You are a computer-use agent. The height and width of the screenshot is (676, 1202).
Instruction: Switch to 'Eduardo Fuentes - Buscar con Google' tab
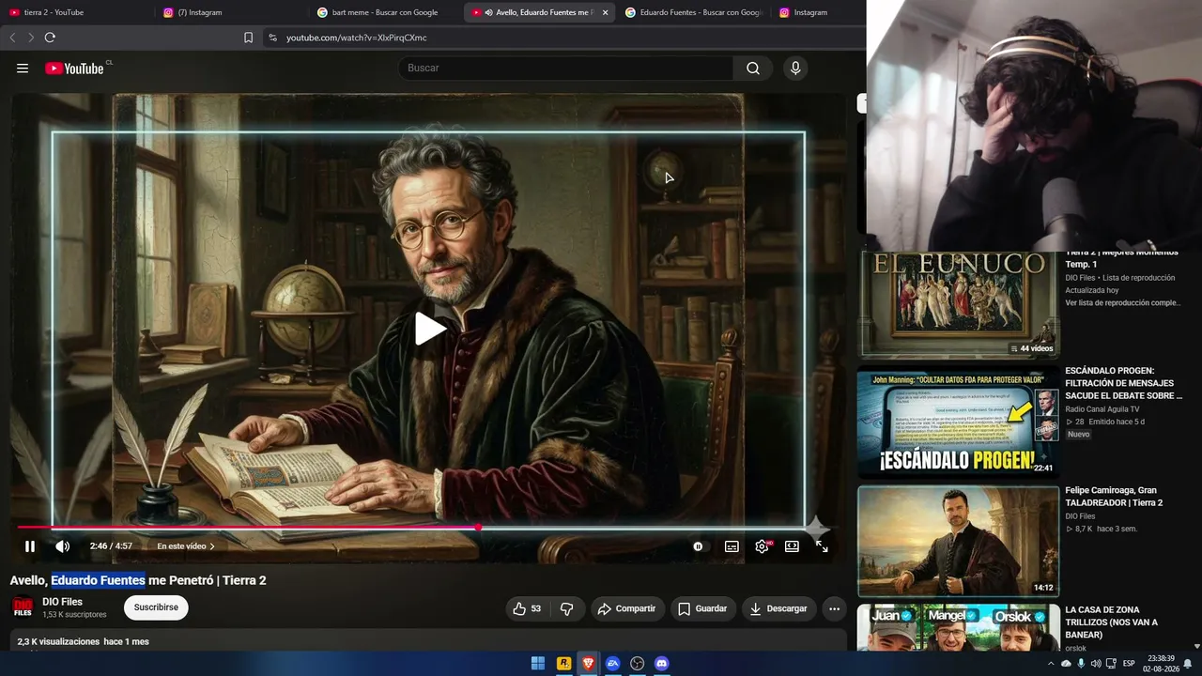(x=693, y=12)
